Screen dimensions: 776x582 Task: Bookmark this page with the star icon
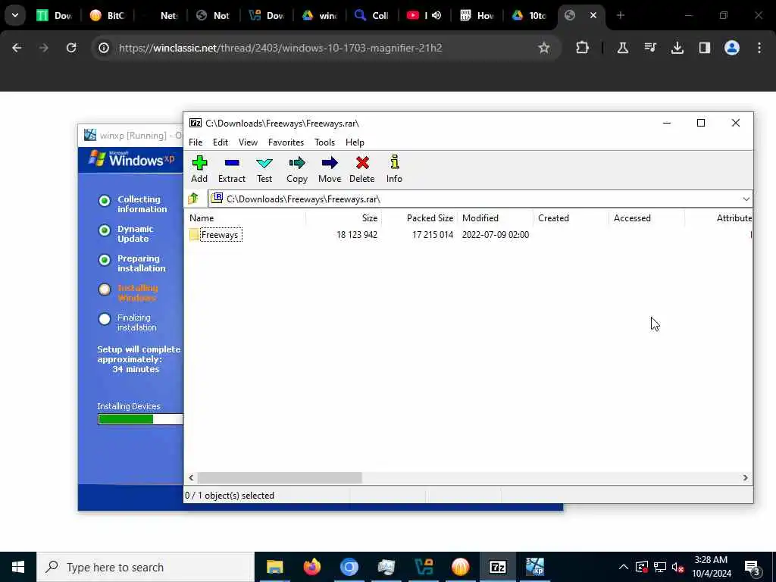pos(544,48)
